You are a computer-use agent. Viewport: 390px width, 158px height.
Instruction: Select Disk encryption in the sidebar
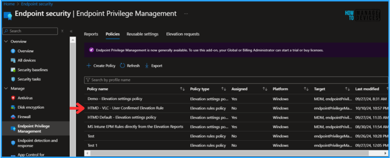(31, 107)
